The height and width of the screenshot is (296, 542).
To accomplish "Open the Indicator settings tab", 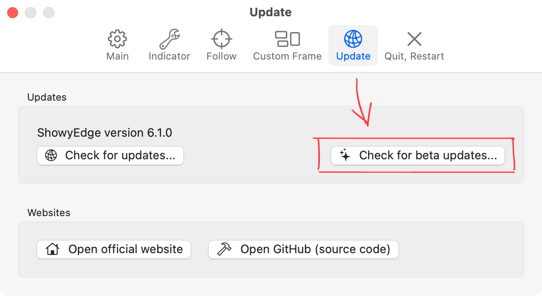I will (169, 45).
